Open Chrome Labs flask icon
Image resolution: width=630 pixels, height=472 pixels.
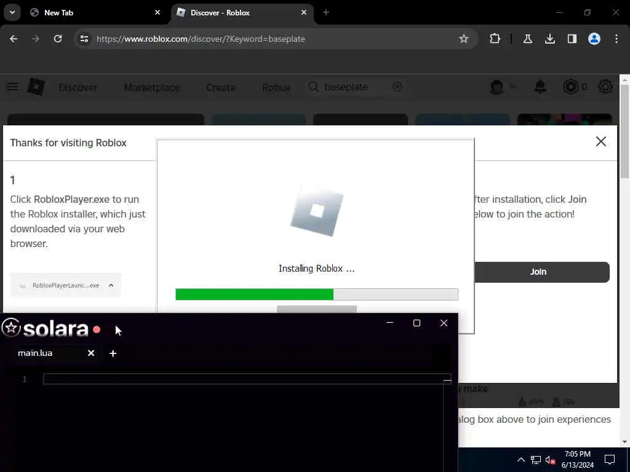[x=527, y=39]
